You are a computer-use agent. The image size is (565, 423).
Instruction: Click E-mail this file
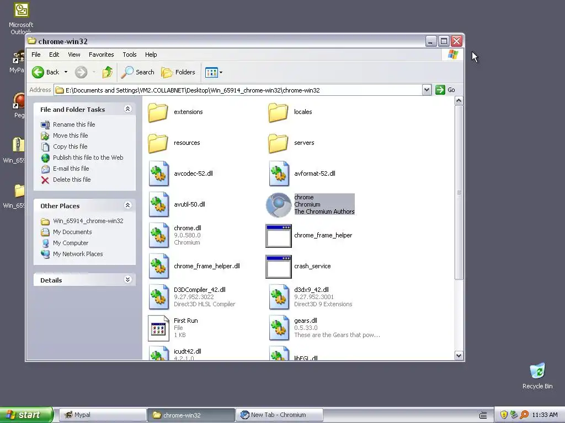[x=71, y=169]
